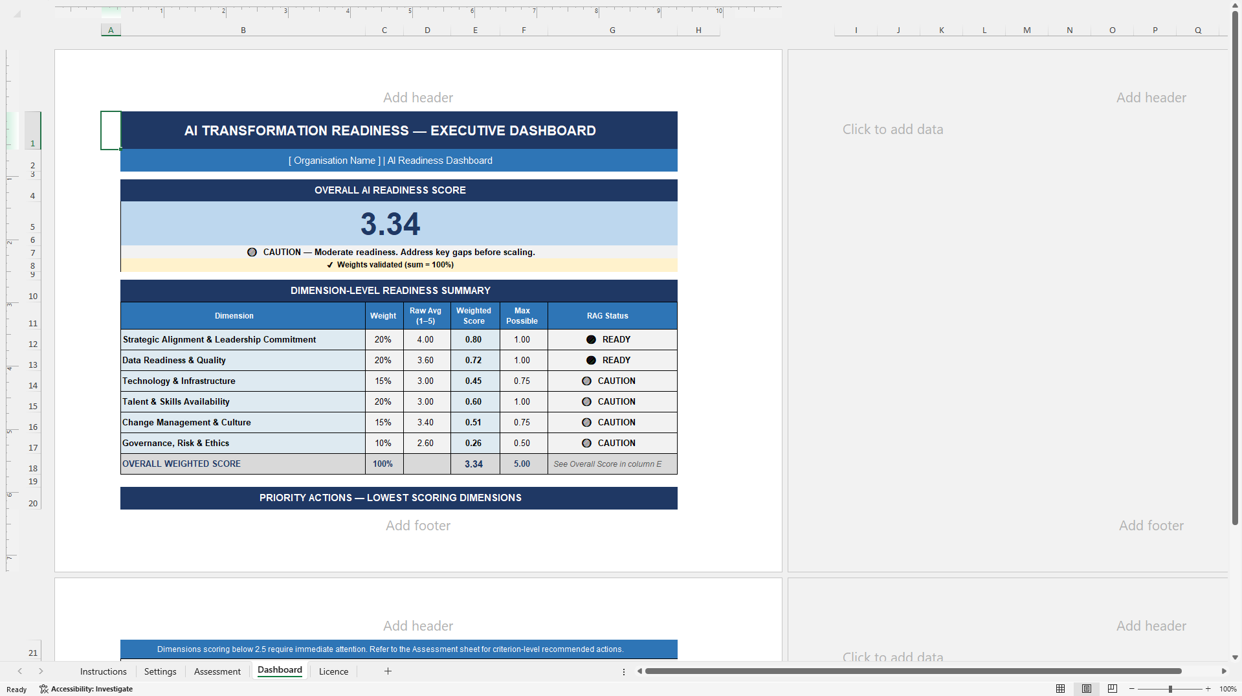Click the tab bar options dots

(x=624, y=672)
